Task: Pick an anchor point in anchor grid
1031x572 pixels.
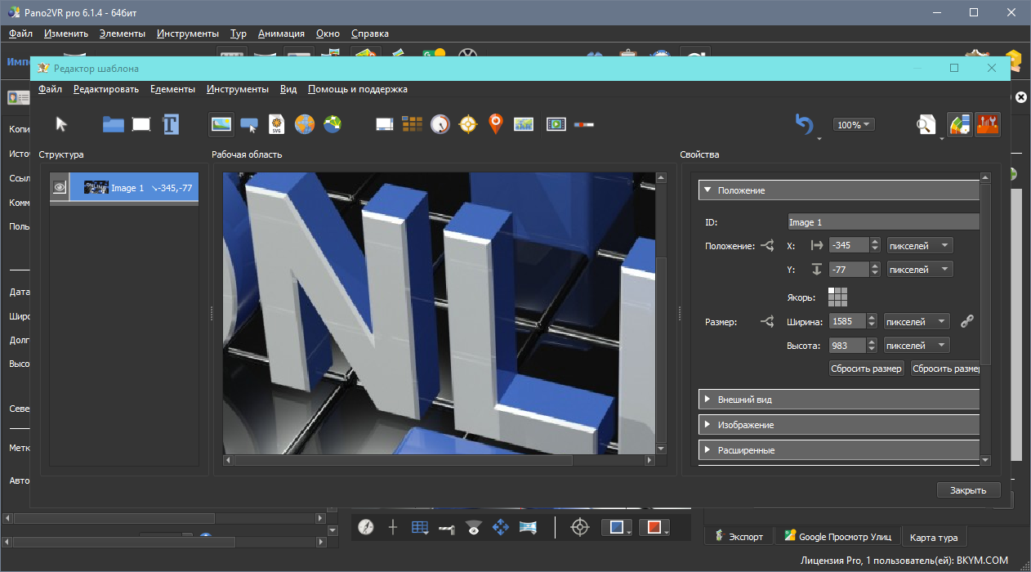Action: click(837, 297)
